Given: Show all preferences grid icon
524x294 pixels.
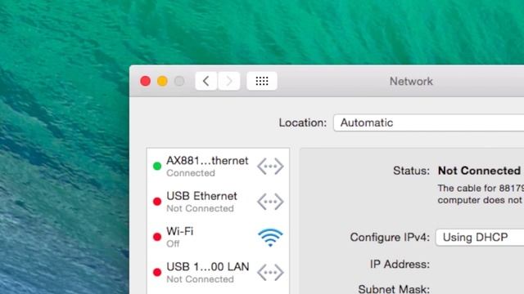Looking at the screenshot, I should click(262, 81).
